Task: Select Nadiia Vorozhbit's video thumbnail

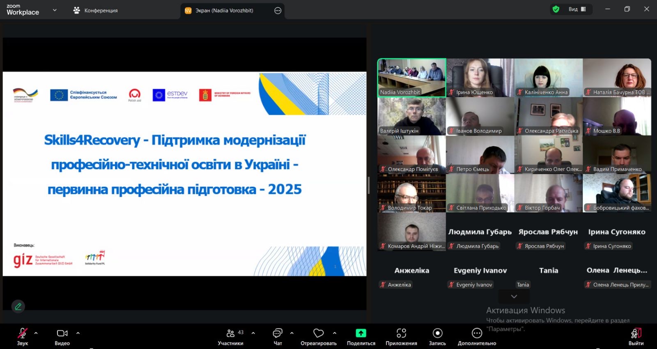Action: [411, 78]
